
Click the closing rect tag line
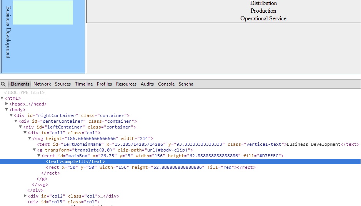tap(50, 173)
